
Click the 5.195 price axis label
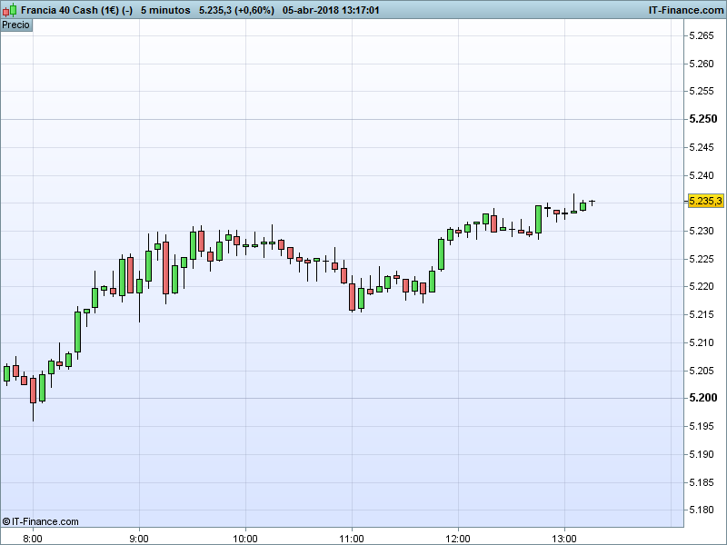coord(702,426)
